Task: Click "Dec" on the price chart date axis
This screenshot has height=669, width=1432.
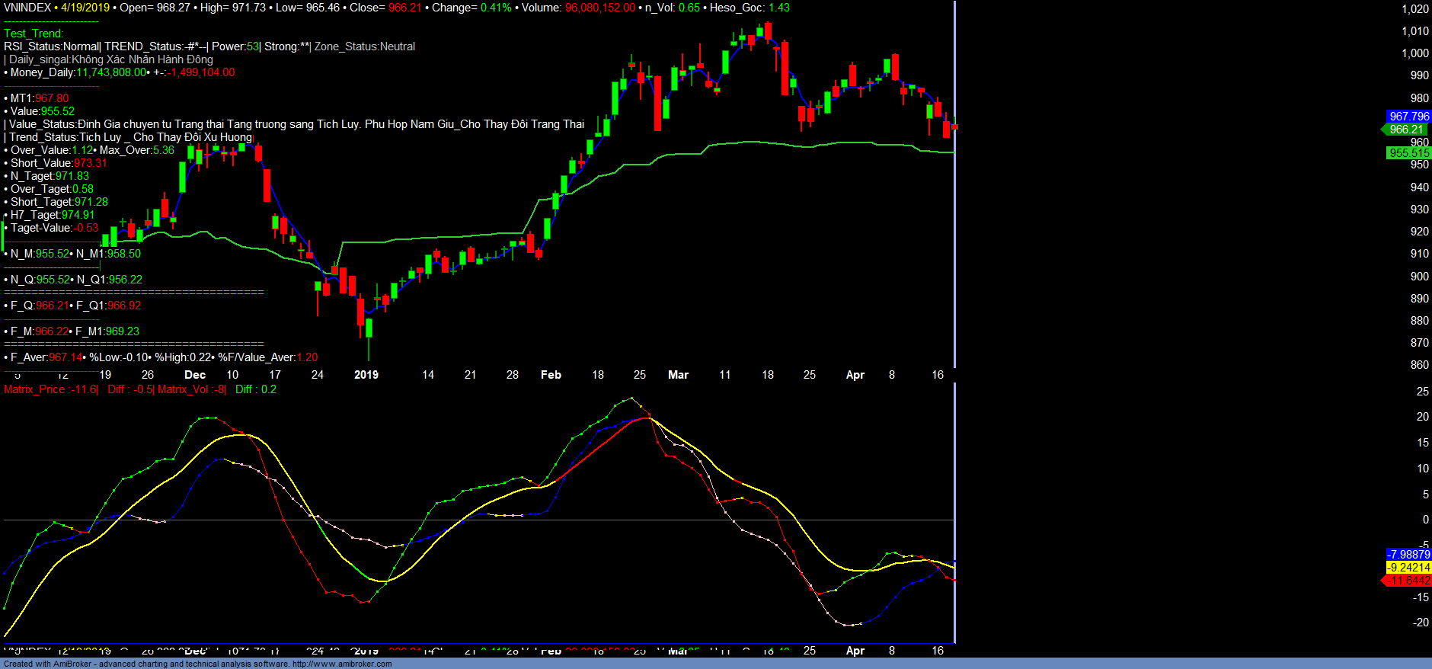Action: point(195,375)
